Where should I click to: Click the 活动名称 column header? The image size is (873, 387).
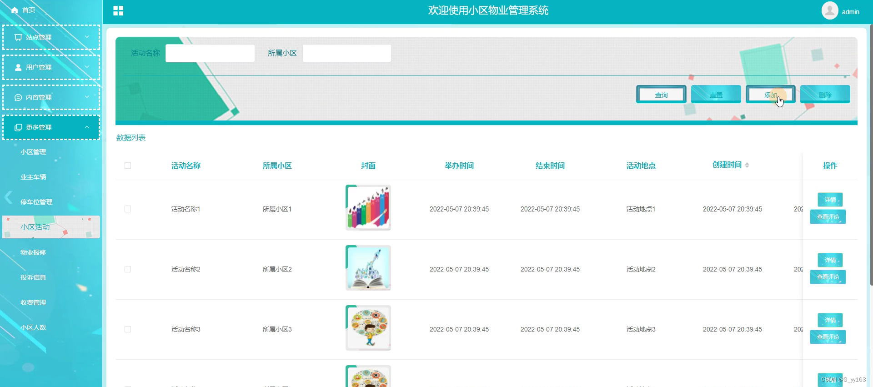point(186,166)
